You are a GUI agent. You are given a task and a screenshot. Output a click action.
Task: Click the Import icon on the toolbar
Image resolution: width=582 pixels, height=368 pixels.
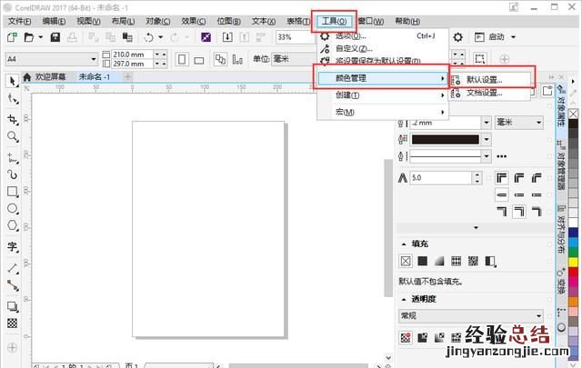click(x=227, y=37)
